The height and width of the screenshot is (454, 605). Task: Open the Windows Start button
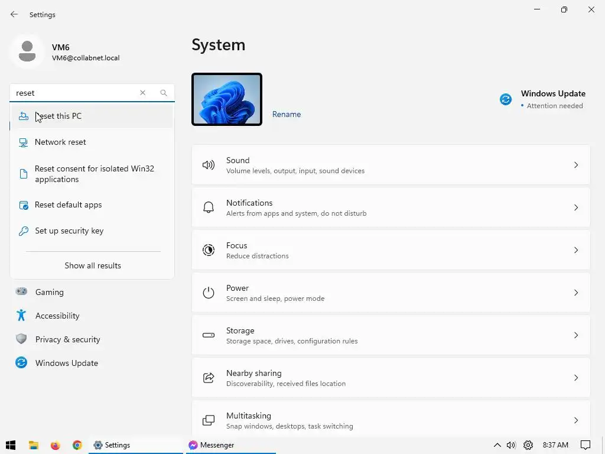click(11, 445)
